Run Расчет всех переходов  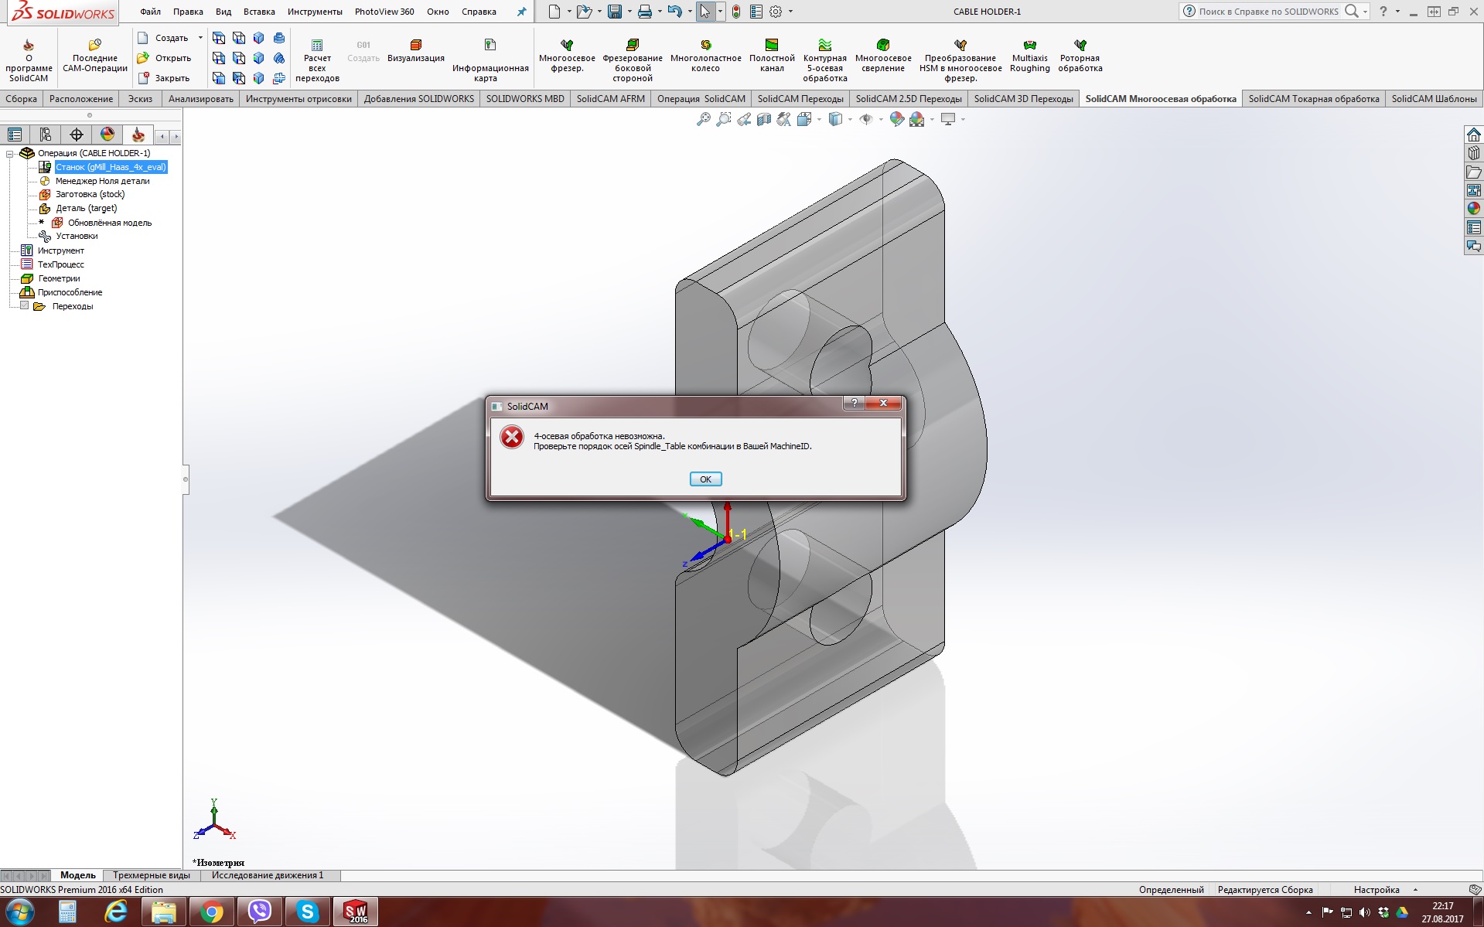[317, 60]
